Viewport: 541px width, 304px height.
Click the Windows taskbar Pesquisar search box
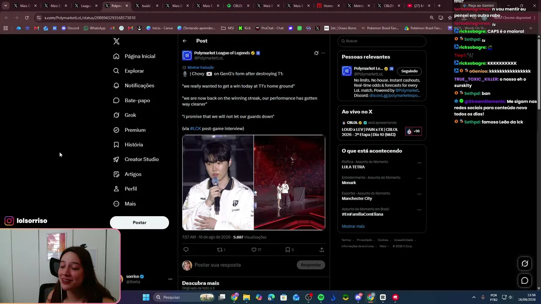185,297
